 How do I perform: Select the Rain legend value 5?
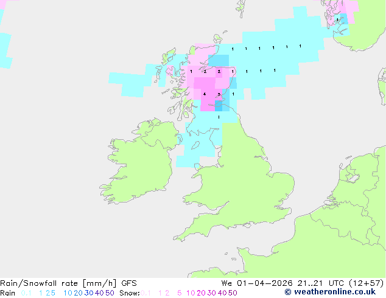tap(53, 293)
